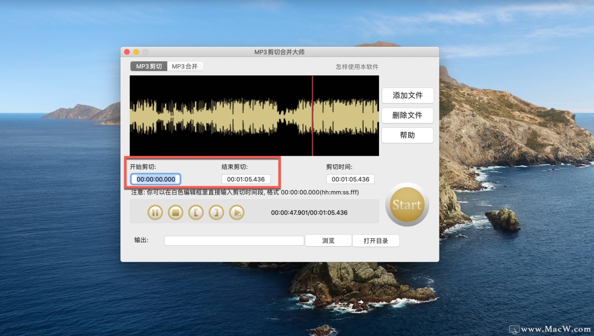The width and height of the screenshot is (594, 336).
Task: Focus the 开始剪切 start time field
Action: tap(156, 179)
